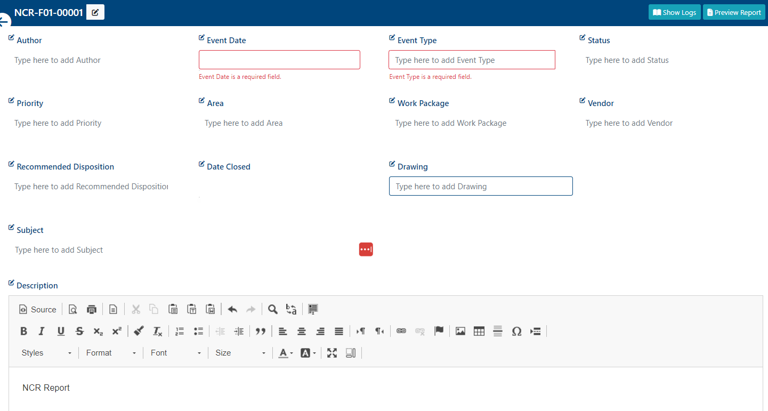Insert a numbered list
This screenshot has height=411, width=768.
click(180, 331)
